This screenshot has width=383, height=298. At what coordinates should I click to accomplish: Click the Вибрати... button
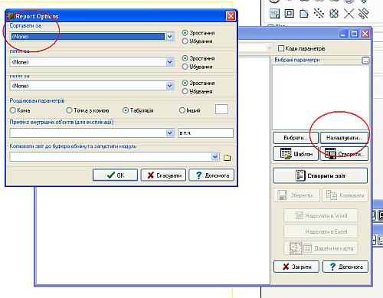coord(296,138)
